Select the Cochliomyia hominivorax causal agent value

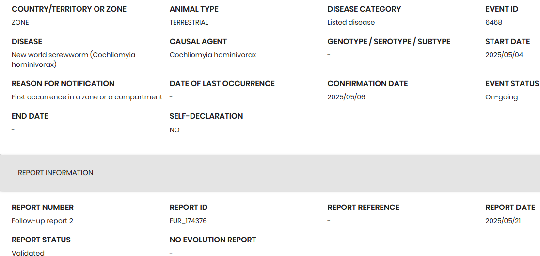point(213,55)
